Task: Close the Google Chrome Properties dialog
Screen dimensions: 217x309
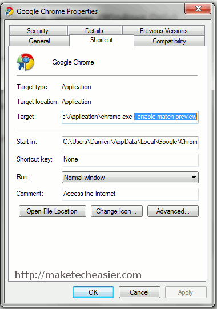Action: (198, 9)
